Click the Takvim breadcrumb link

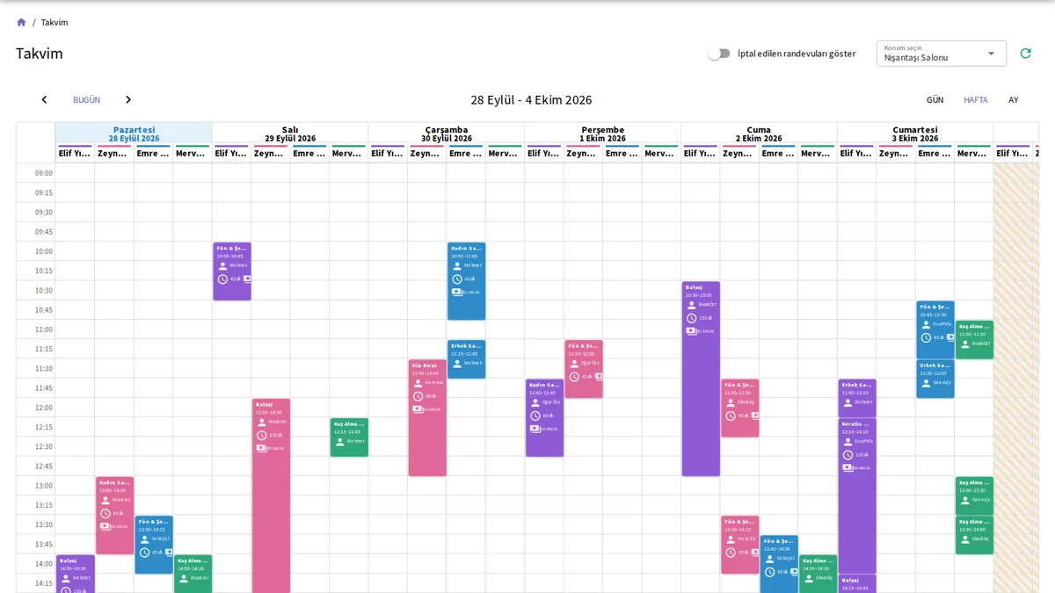coord(55,22)
